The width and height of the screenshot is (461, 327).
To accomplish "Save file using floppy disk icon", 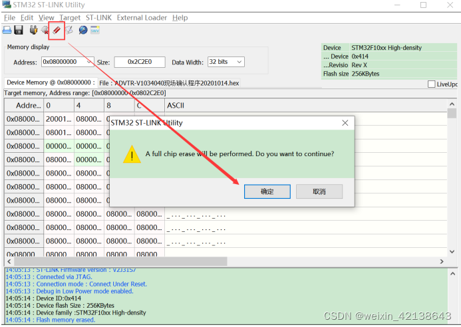I will (19, 30).
